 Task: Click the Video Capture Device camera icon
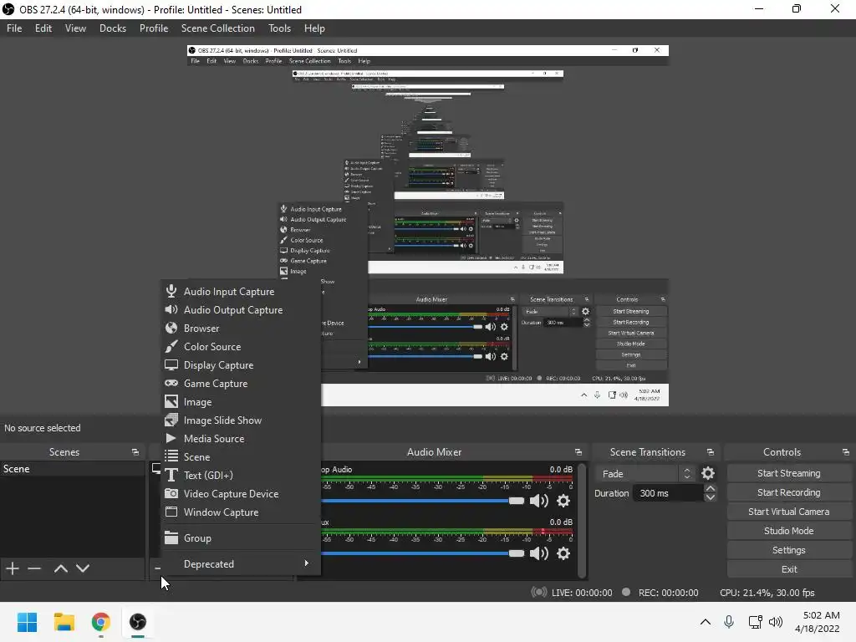coord(171,493)
